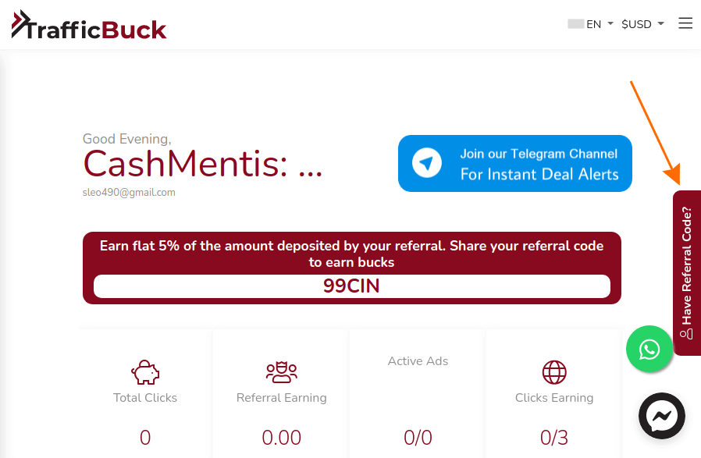Click the Referral Earning people icon

[282, 372]
